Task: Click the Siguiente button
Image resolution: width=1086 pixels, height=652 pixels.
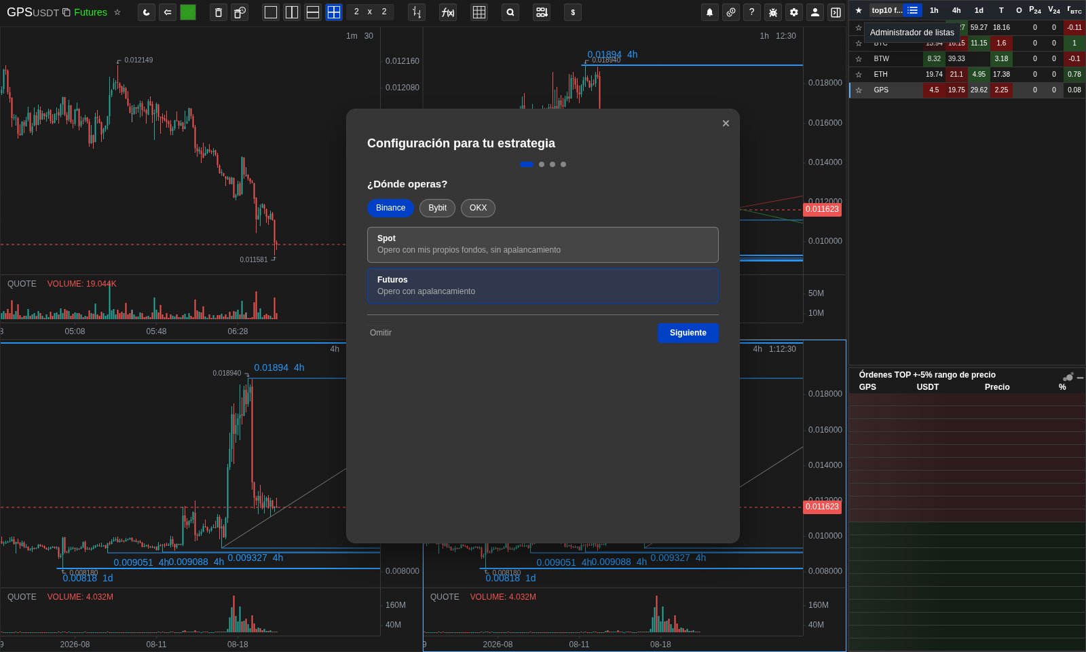Action: click(688, 333)
